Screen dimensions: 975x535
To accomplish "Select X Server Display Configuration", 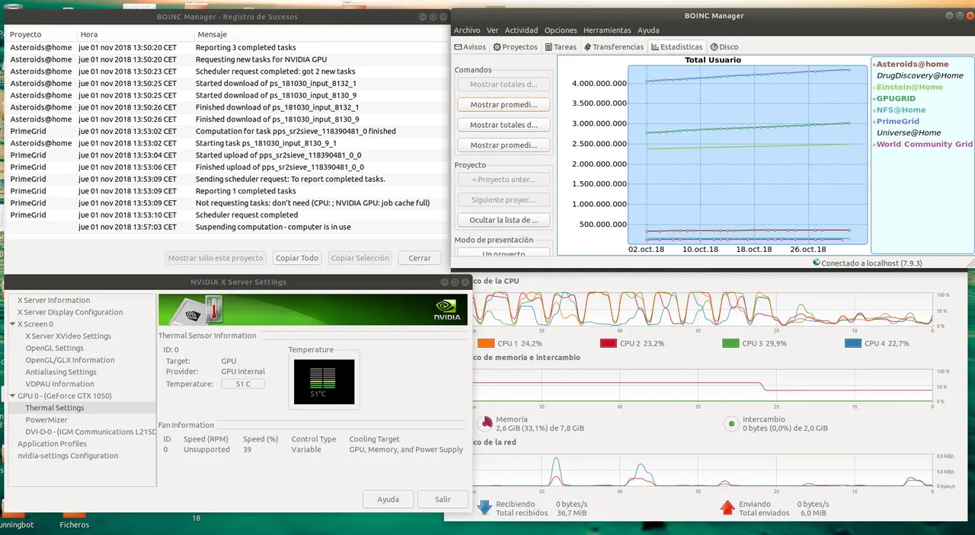I will (x=70, y=312).
